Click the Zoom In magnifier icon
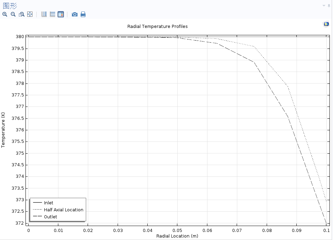Screen dimensions: 333x240 (5, 14)
